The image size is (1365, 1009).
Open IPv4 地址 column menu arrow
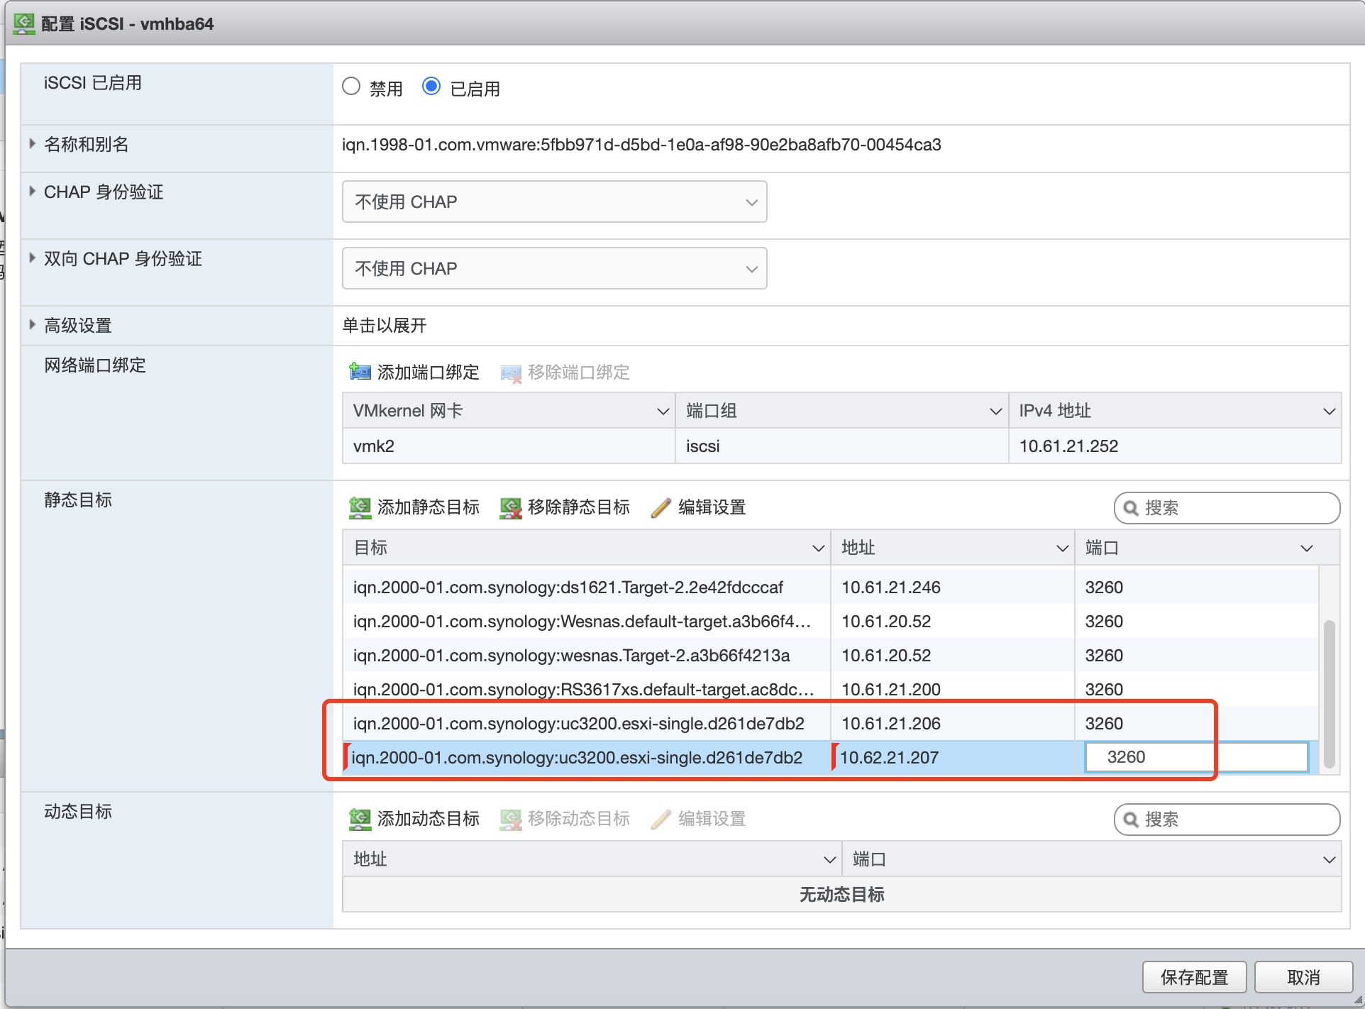click(x=1329, y=411)
